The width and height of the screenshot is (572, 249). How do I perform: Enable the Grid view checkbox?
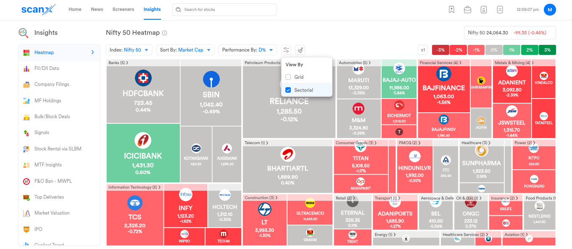288,77
